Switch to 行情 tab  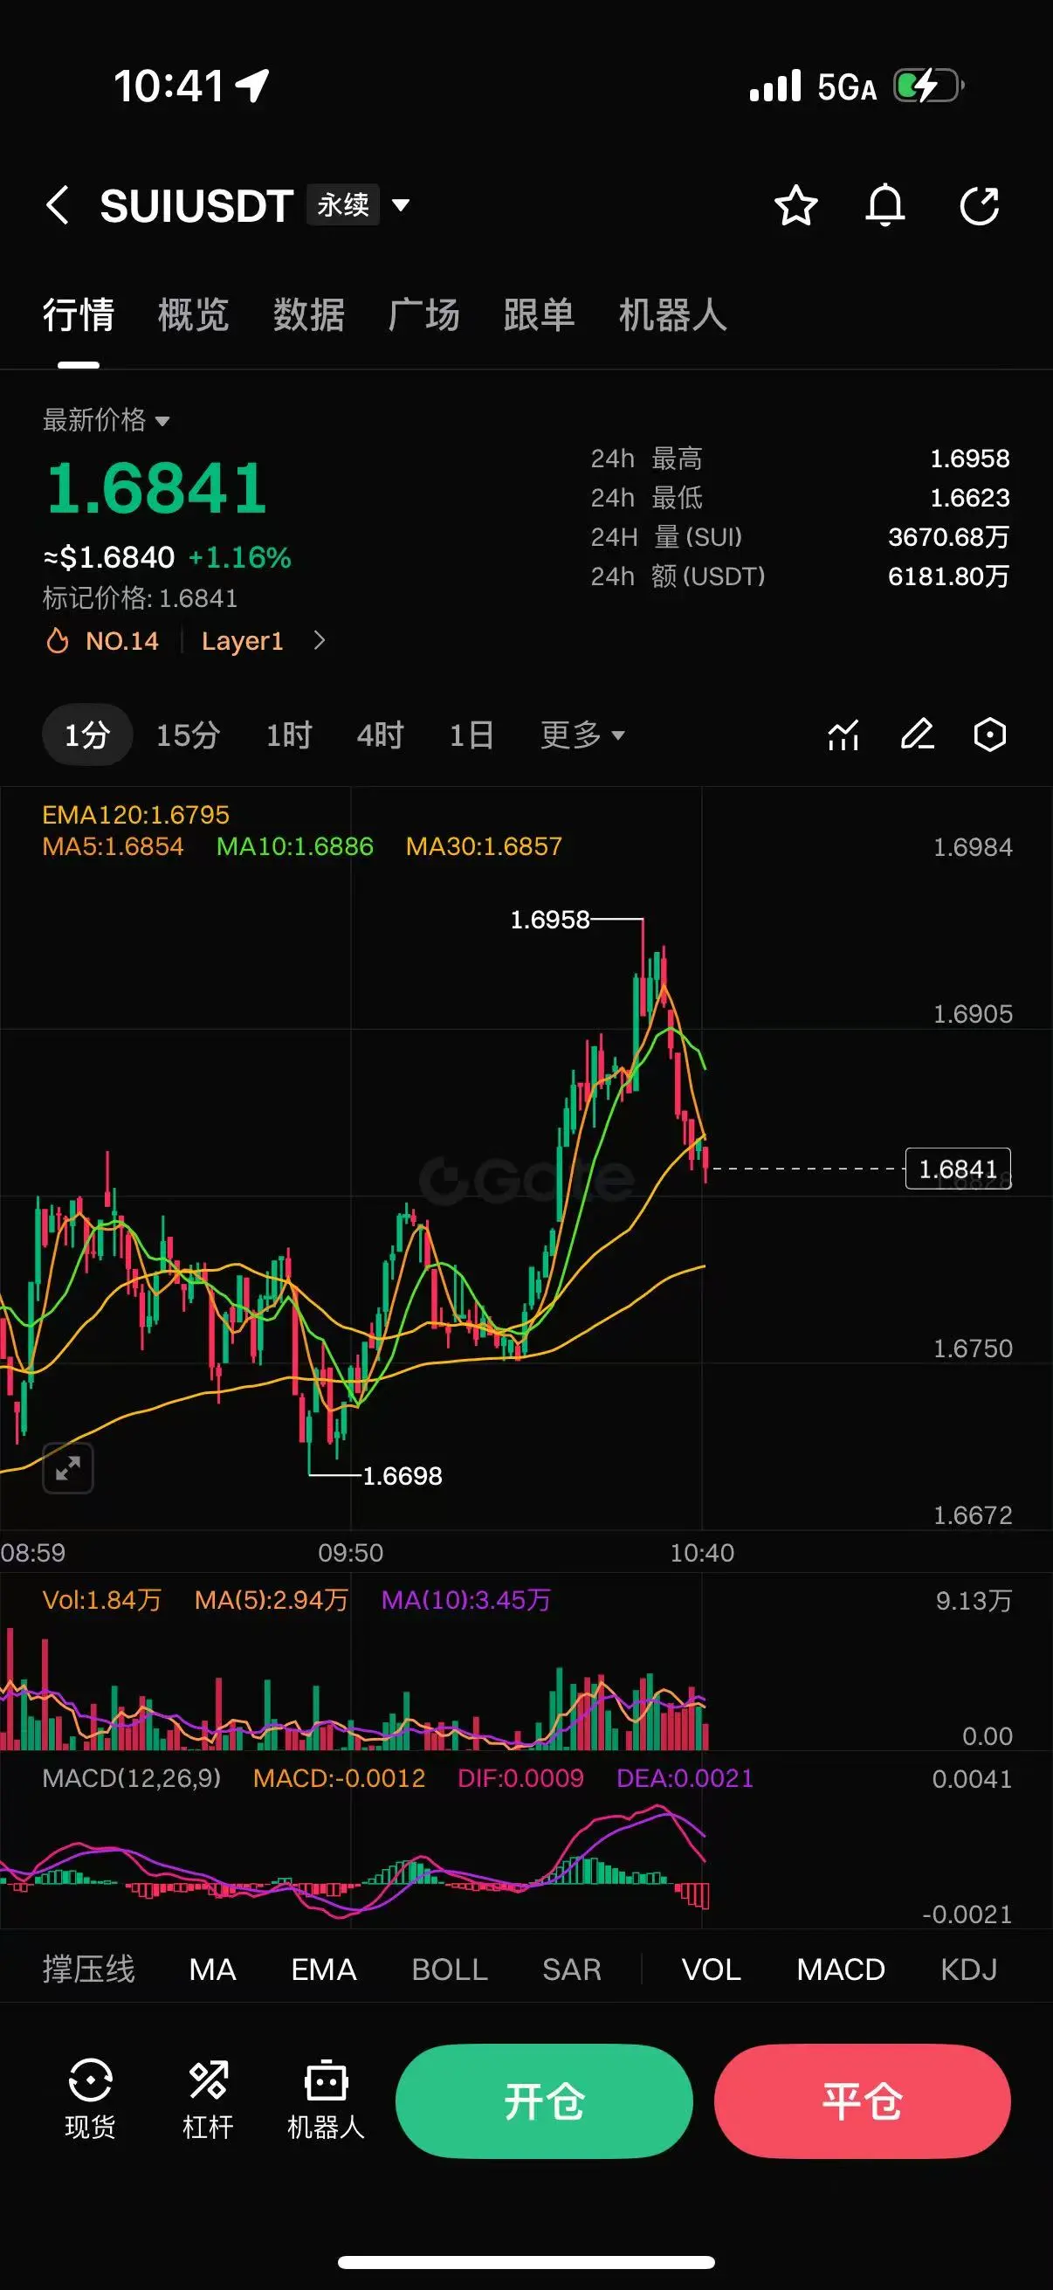pyautogui.click(x=79, y=315)
